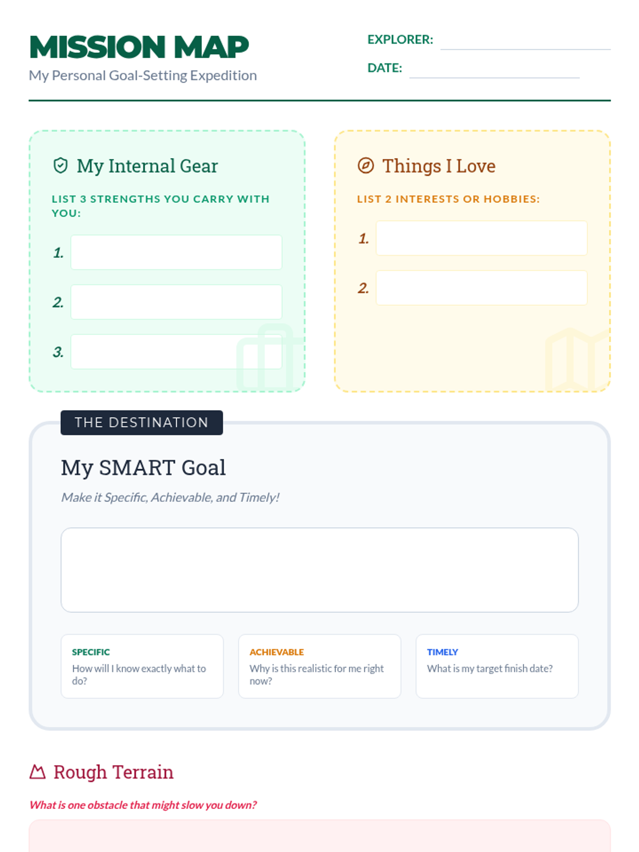The width and height of the screenshot is (639, 852).
Task: Click the MISSION MAP title heading
Action: [139, 47]
